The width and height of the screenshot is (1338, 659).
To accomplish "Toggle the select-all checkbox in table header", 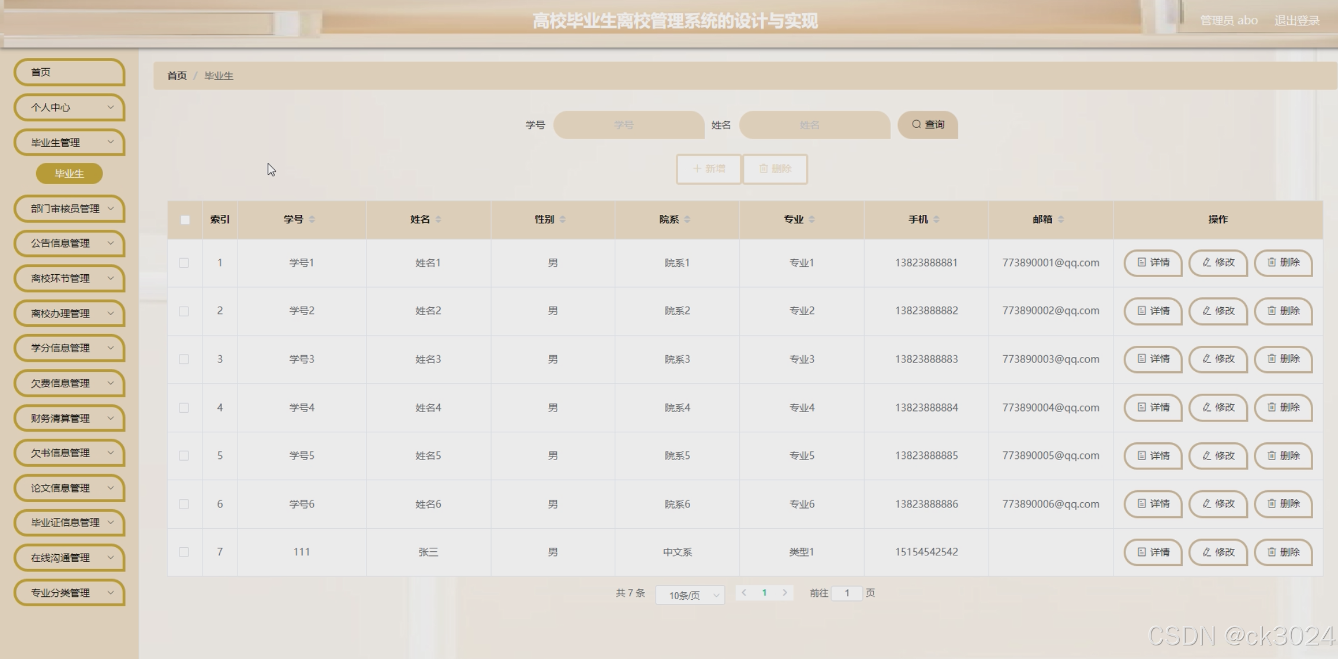I will tap(184, 219).
